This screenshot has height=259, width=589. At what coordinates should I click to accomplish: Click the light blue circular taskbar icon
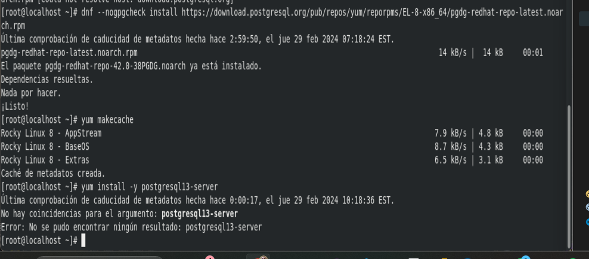[x=525, y=257]
